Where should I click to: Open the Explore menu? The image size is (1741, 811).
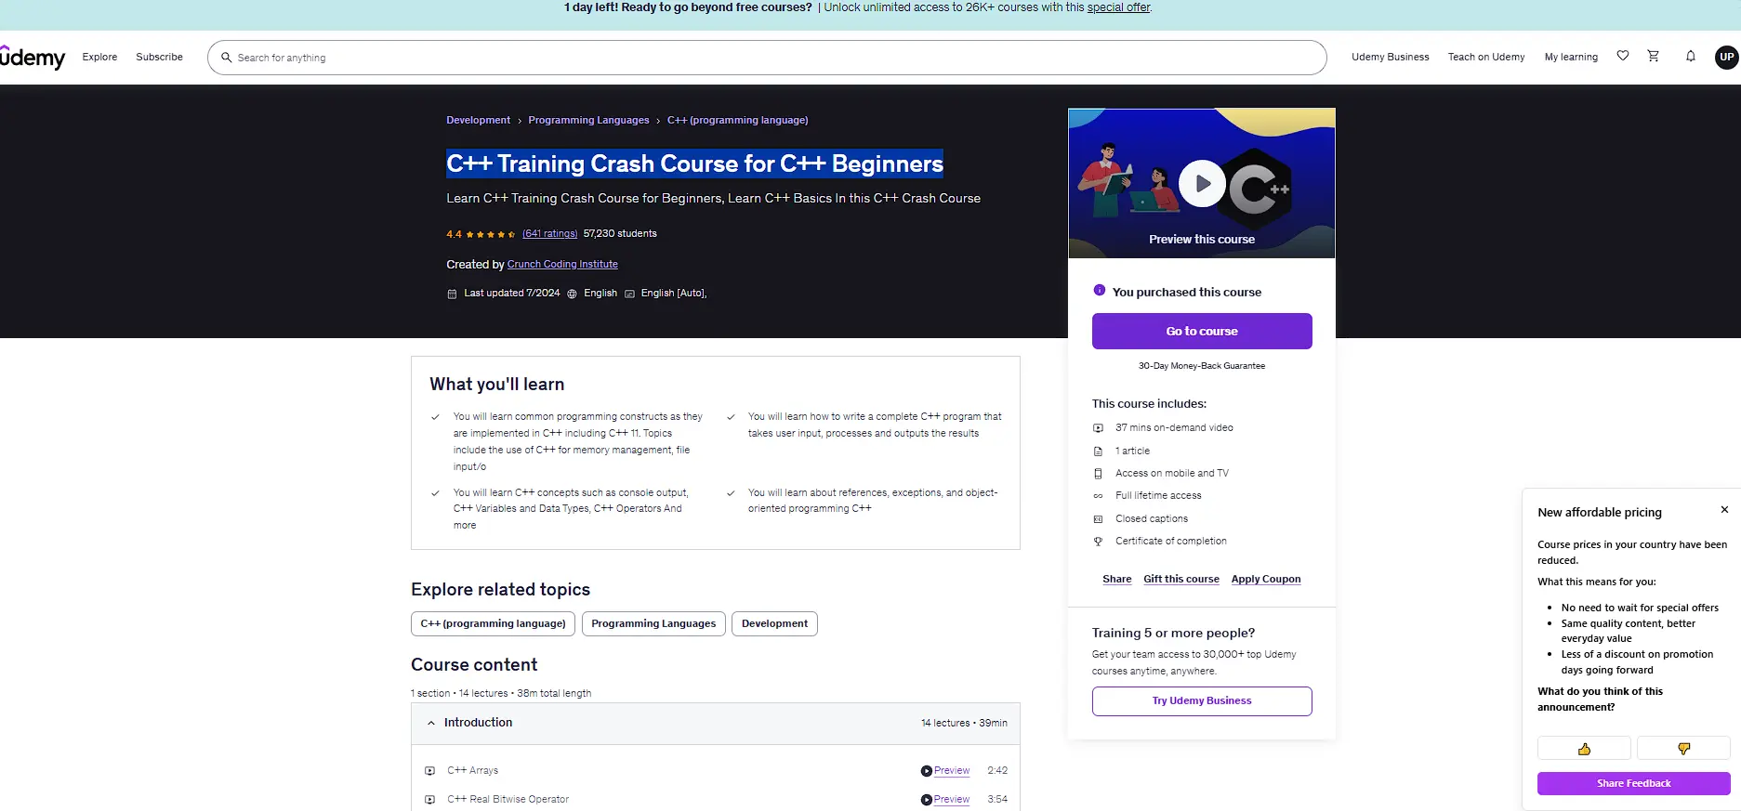[x=99, y=57]
